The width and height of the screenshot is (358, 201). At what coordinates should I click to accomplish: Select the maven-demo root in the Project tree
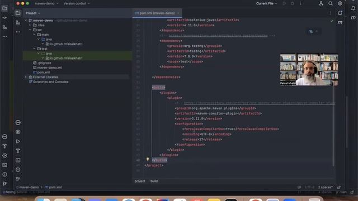(x=43, y=21)
